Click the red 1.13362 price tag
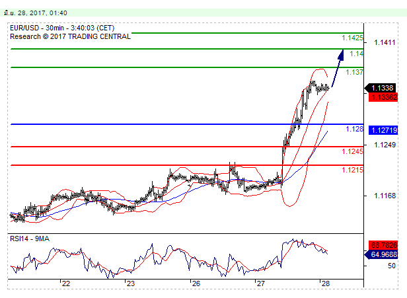407x298 pixels. 383,97
